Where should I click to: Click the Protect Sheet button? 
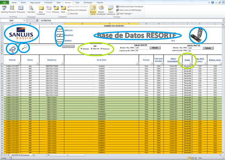point(93,10)
